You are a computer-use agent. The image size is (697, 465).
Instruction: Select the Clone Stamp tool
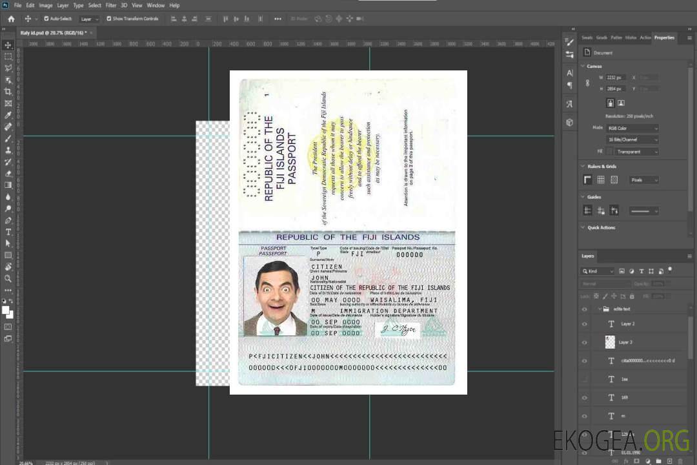[8, 150]
